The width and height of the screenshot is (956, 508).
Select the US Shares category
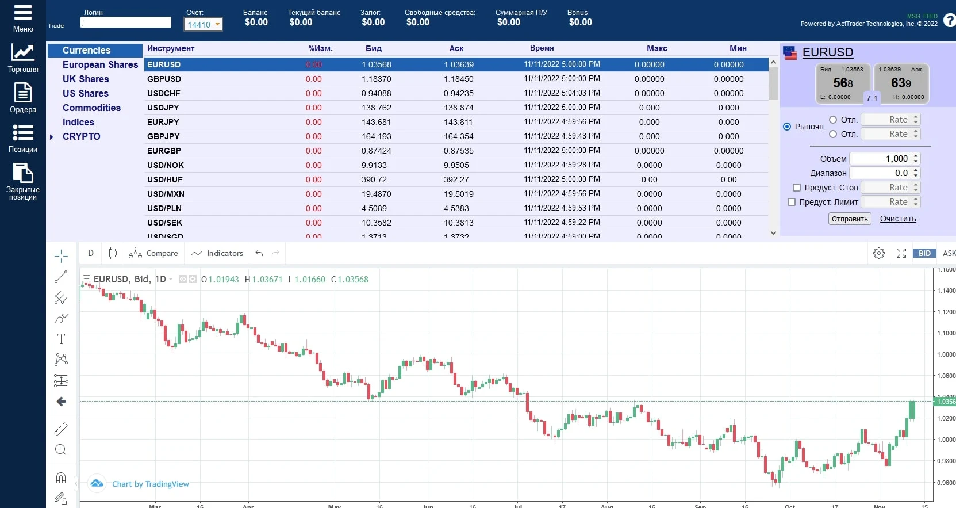pyautogui.click(x=86, y=94)
